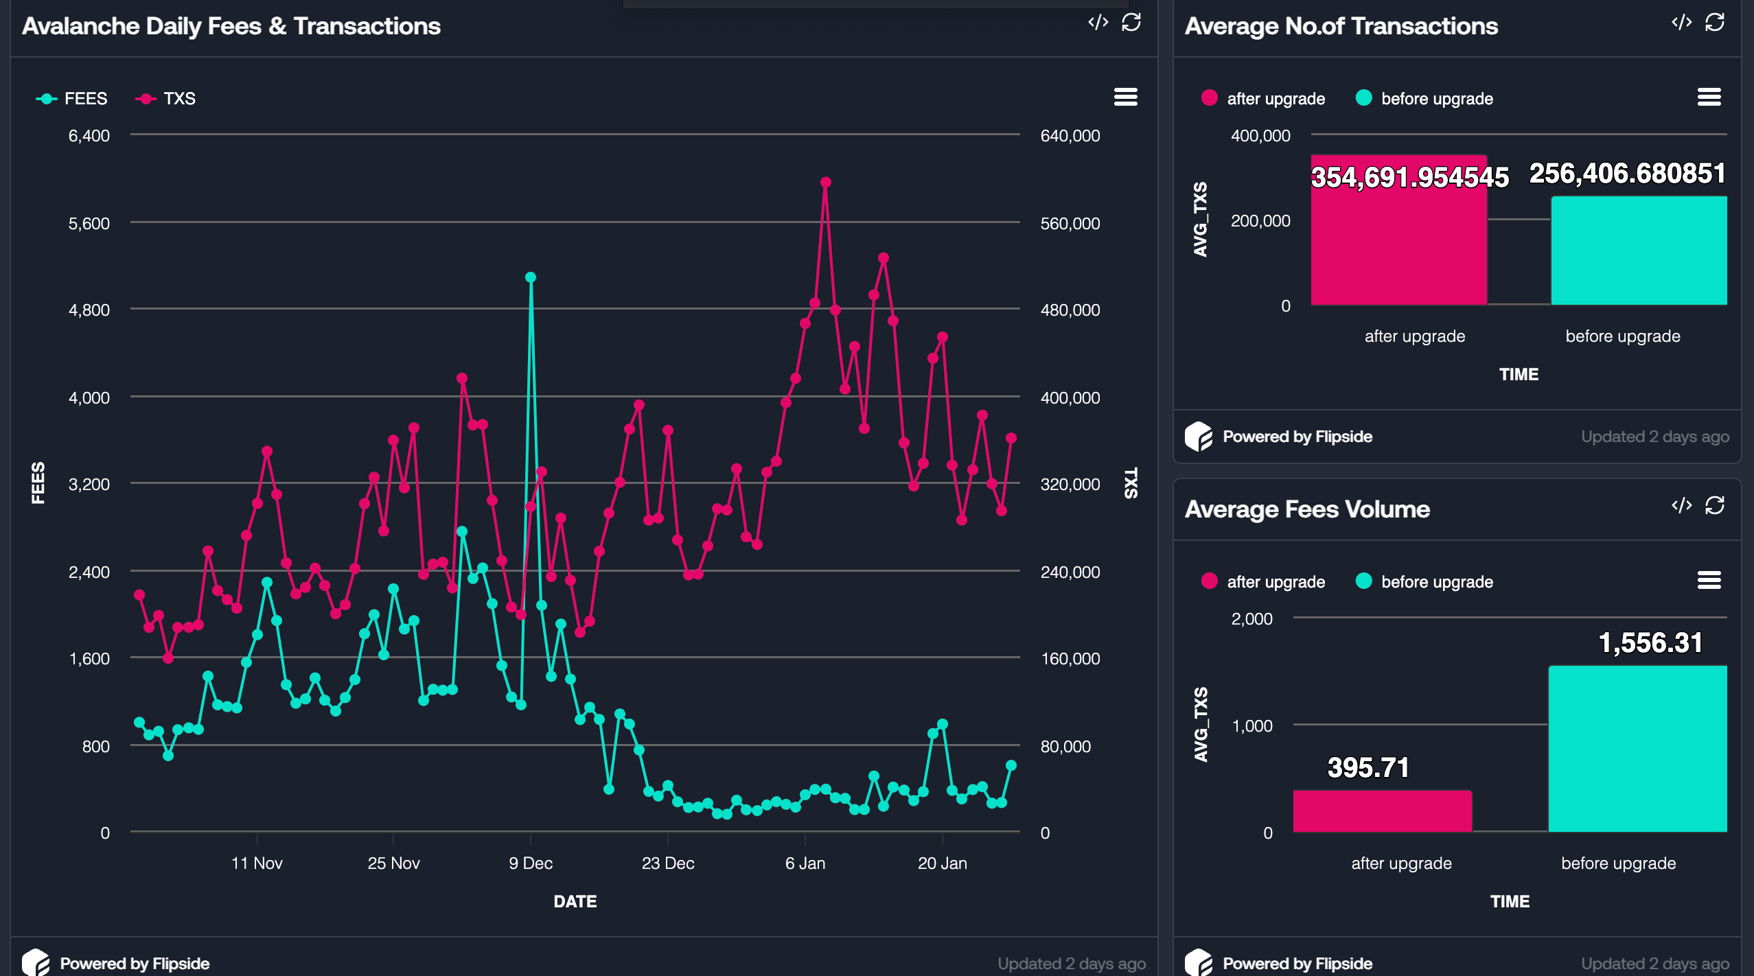
Task: Open embed code for Average No.of Transactions
Action: [x=1681, y=23]
